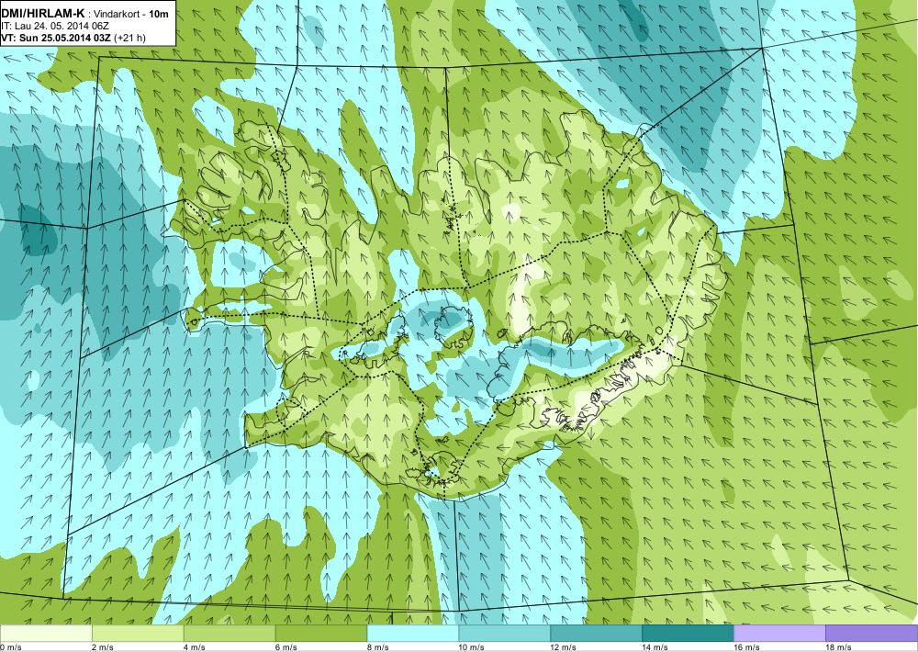918x652 pixels.
Task: Select the "14 m/s" legend label
Action: (x=655, y=647)
